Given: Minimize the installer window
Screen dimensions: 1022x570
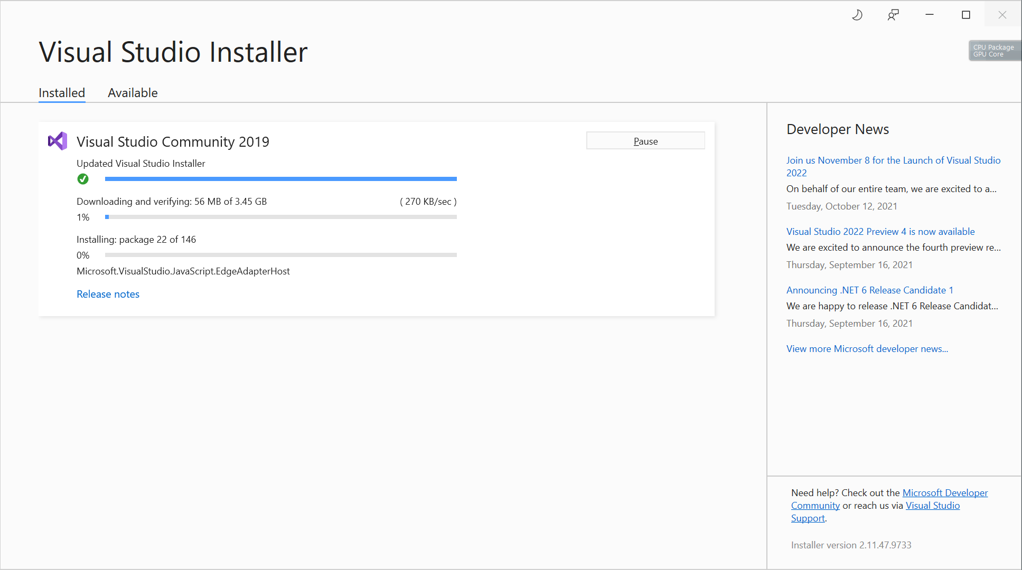Looking at the screenshot, I should point(930,15).
